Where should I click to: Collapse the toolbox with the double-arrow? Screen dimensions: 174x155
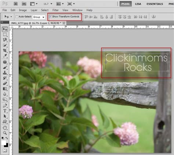[2, 22]
